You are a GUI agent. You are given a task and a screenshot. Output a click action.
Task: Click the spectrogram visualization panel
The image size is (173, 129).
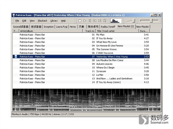(x=86, y=100)
